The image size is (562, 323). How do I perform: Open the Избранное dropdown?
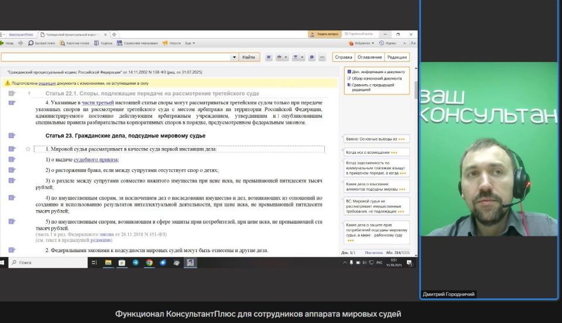point(362,43)
